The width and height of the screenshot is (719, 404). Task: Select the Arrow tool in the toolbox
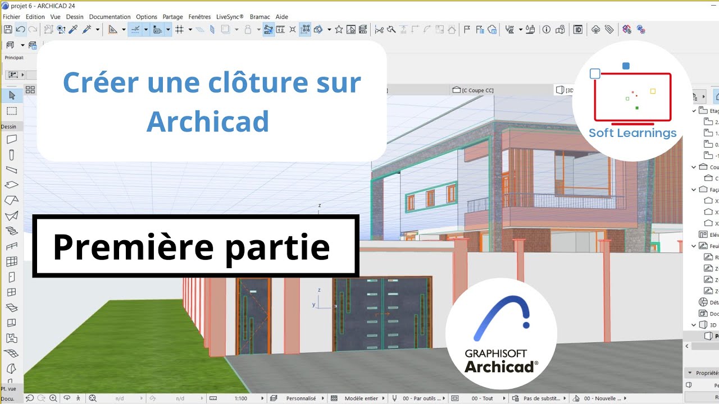(12, 95)
